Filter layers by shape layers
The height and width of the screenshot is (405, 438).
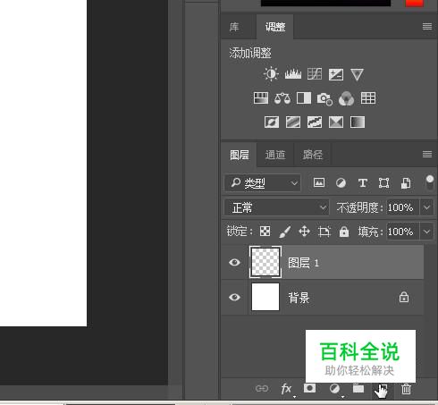click(x=383, y=182)
